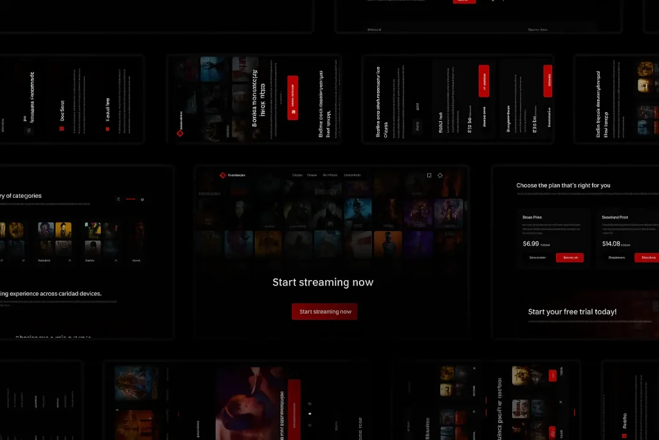Open the second navigation link in the center navbar
The height and width of the screenshot is (440, 659).
[x=312, y=175]
